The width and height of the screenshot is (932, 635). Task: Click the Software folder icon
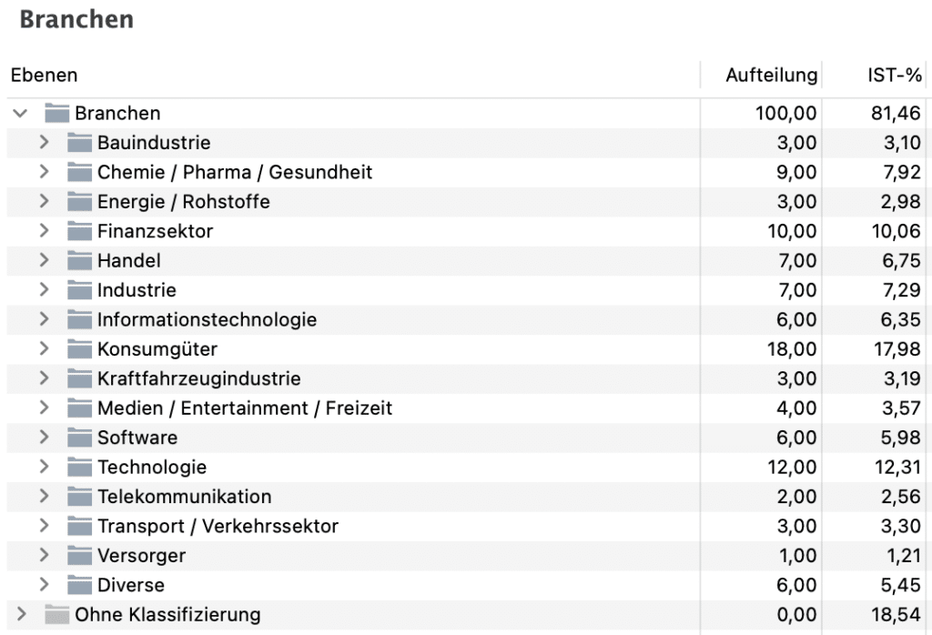80,438
